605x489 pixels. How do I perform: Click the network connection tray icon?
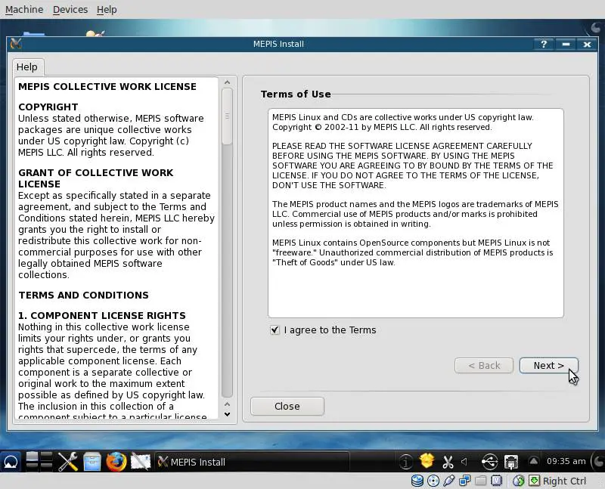[x=511, y=462]
